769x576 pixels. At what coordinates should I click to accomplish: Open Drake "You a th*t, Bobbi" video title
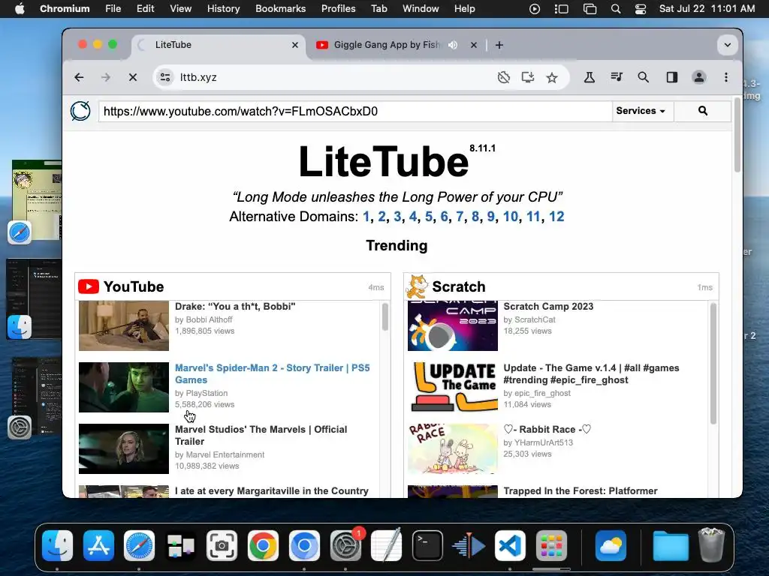tap(235, 307)
